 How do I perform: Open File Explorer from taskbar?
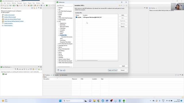(94, 101)
